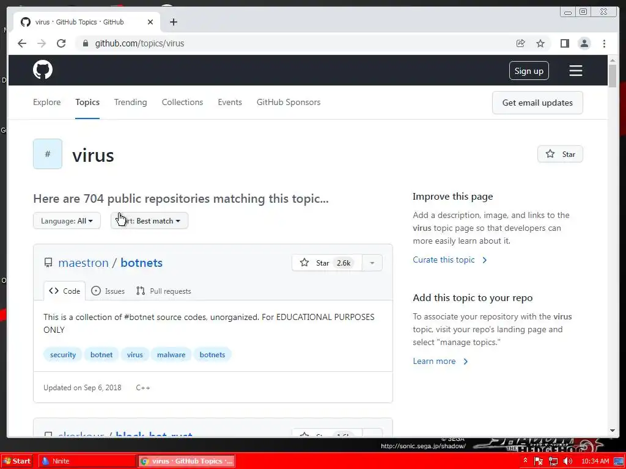Screen dimensions: 626x469
Task: Click the 2.6k star count
Action: click(344, 263)
